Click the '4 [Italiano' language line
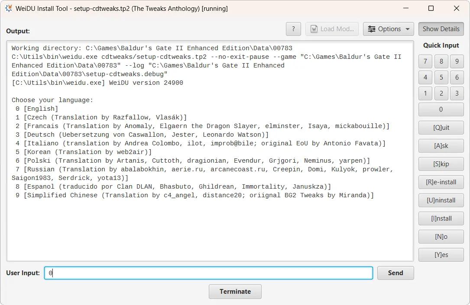The width and height of the screenshot is (470, 305). [x=201, y=143]
